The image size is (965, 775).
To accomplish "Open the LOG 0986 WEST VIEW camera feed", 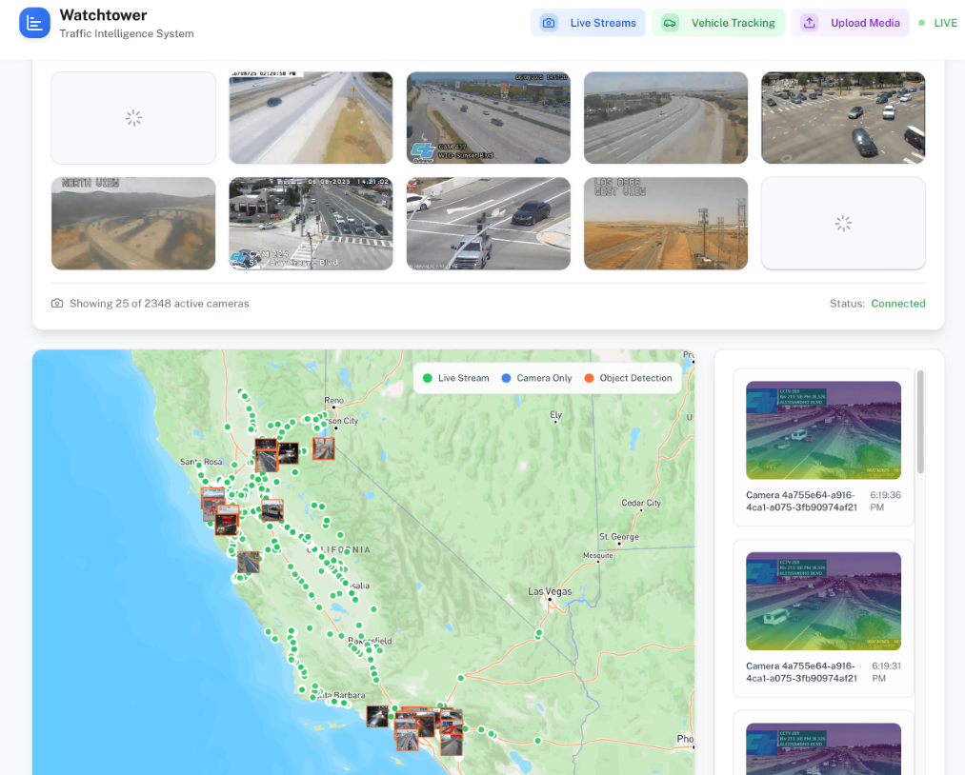I will coord(666,224).
